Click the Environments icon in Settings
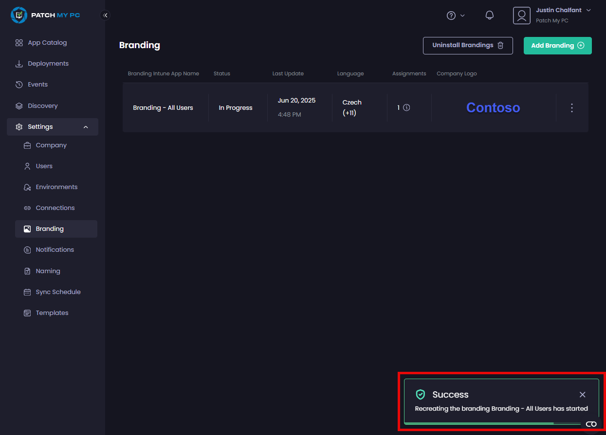Image resolution: width=606 pixels, height=435 pixels. pos(27,187)
